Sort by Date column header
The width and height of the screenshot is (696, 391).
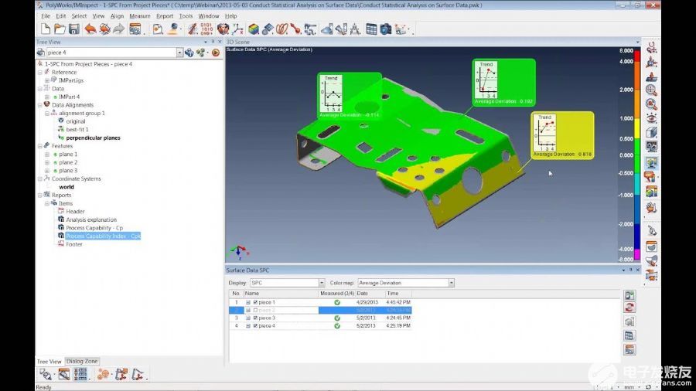coord(370,294)
